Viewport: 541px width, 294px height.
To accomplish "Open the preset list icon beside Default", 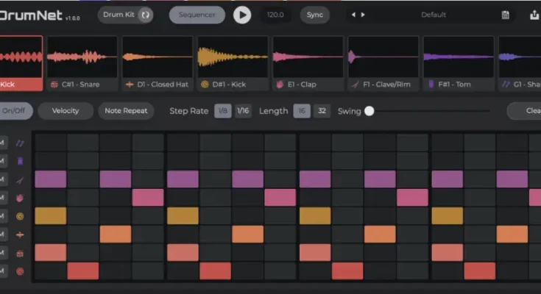I will (505, 15).
